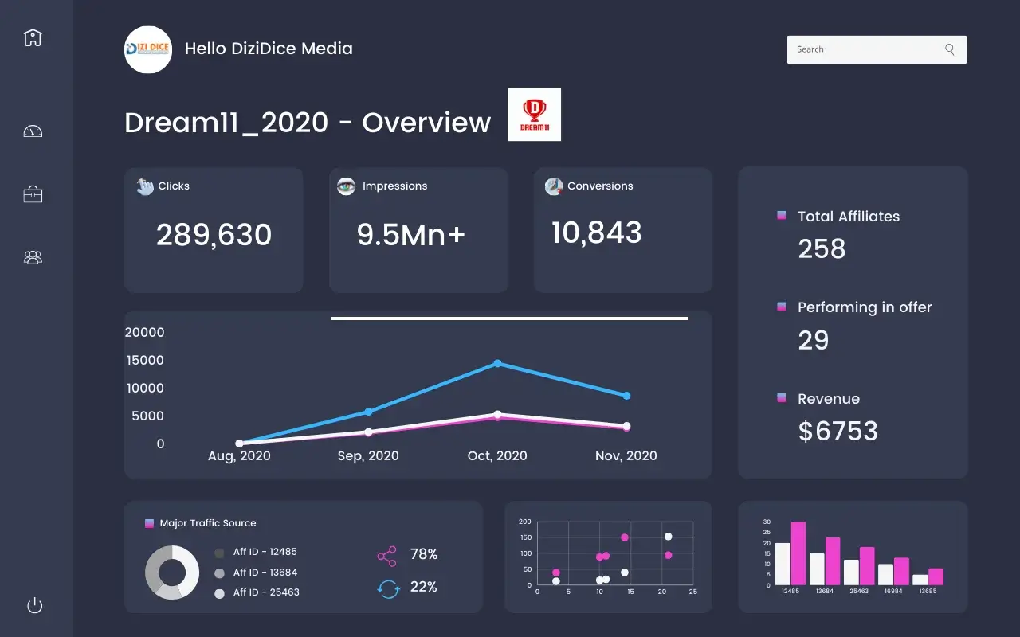The width and height of the screenshot is (1020, 637).
Task: Click the blue refresh cycle icon
Action: pyautogui.click(x=388, y=588)
